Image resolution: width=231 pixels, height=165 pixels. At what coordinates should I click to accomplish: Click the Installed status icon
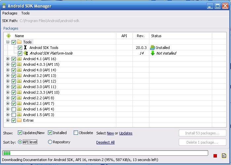pos(153,47)
